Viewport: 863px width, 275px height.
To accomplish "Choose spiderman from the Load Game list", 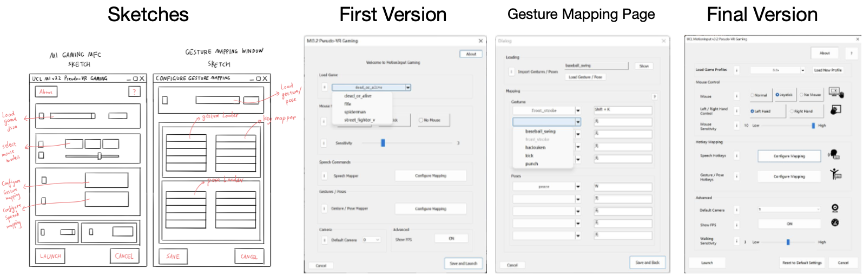I will point(355,112).
